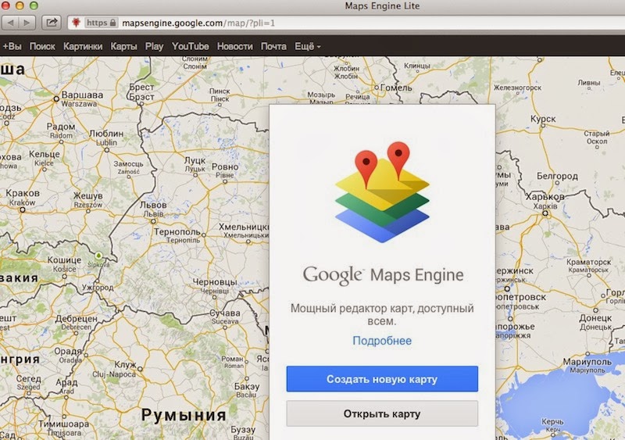625x440 pixels.
Task: Open Новости in Google bar
Action: pos(235,47)
